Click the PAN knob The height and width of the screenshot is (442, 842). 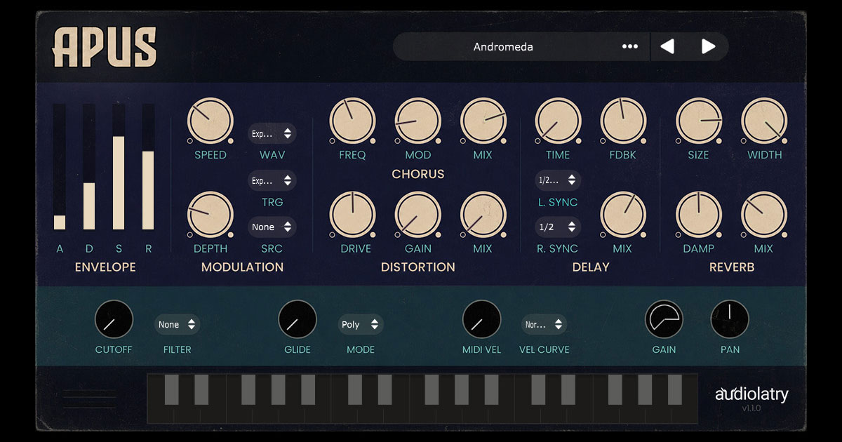point(730,319)
